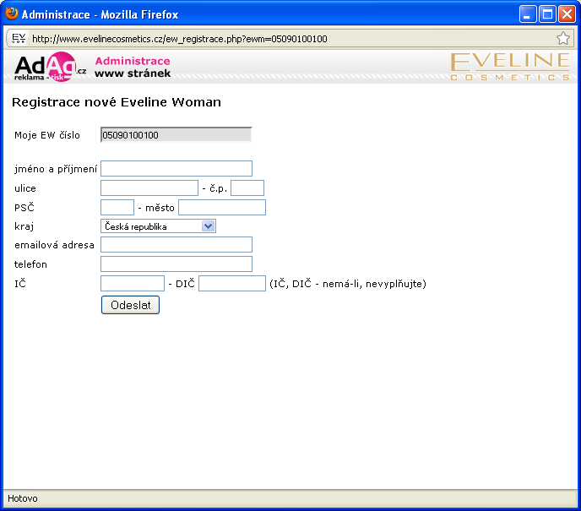Click the PSČ postal code field
The height and width of the screenshot is (511, 581).
(x=117, y=207)
